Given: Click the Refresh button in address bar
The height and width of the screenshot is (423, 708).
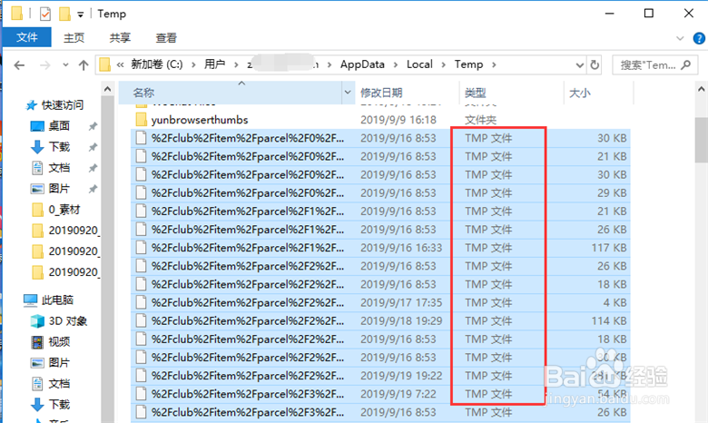Looking at the screenshot, I should click(595, 65).
